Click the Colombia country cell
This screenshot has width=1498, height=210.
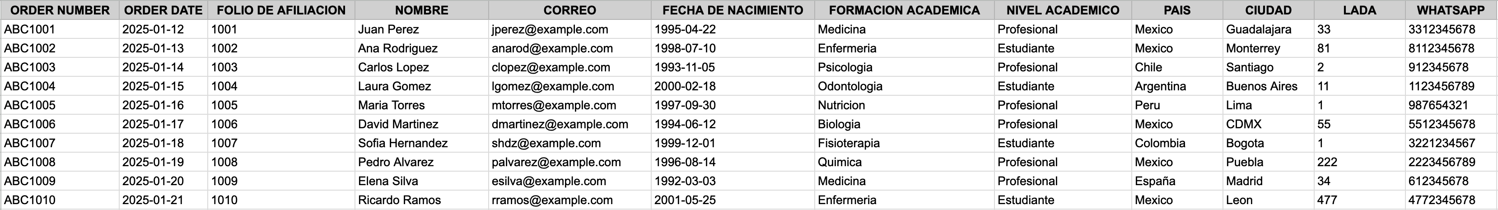click(x=1160, y=143)
